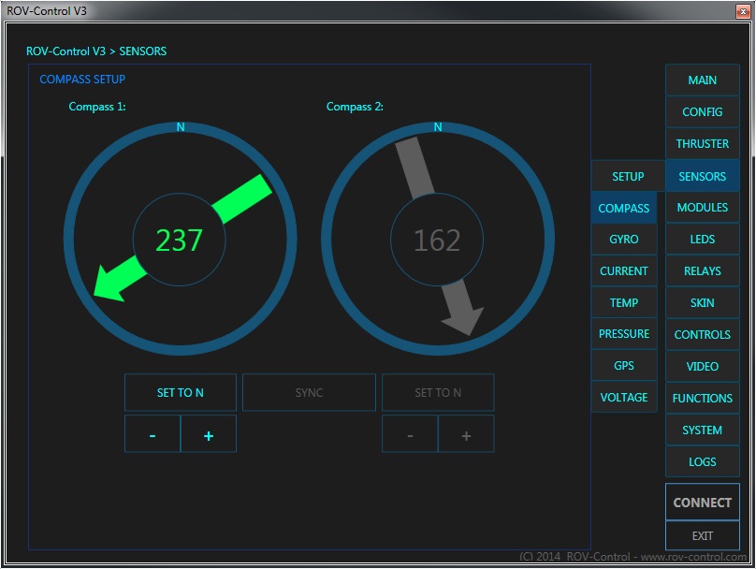Set Compass 2 to North
Screen dimensions: 756x569
437,392
